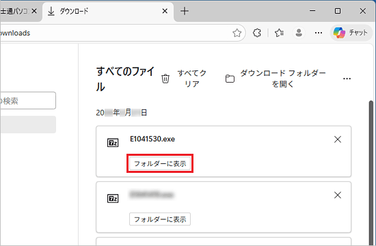
Task: Click the 7z icon of E1041530.exe
Action: click(113, 143)
